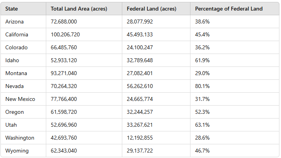Select the Washington state cell

pos(20,138)
